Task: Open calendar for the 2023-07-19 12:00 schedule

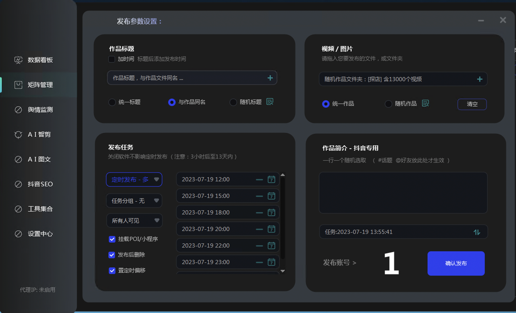Action: point(271,179)
